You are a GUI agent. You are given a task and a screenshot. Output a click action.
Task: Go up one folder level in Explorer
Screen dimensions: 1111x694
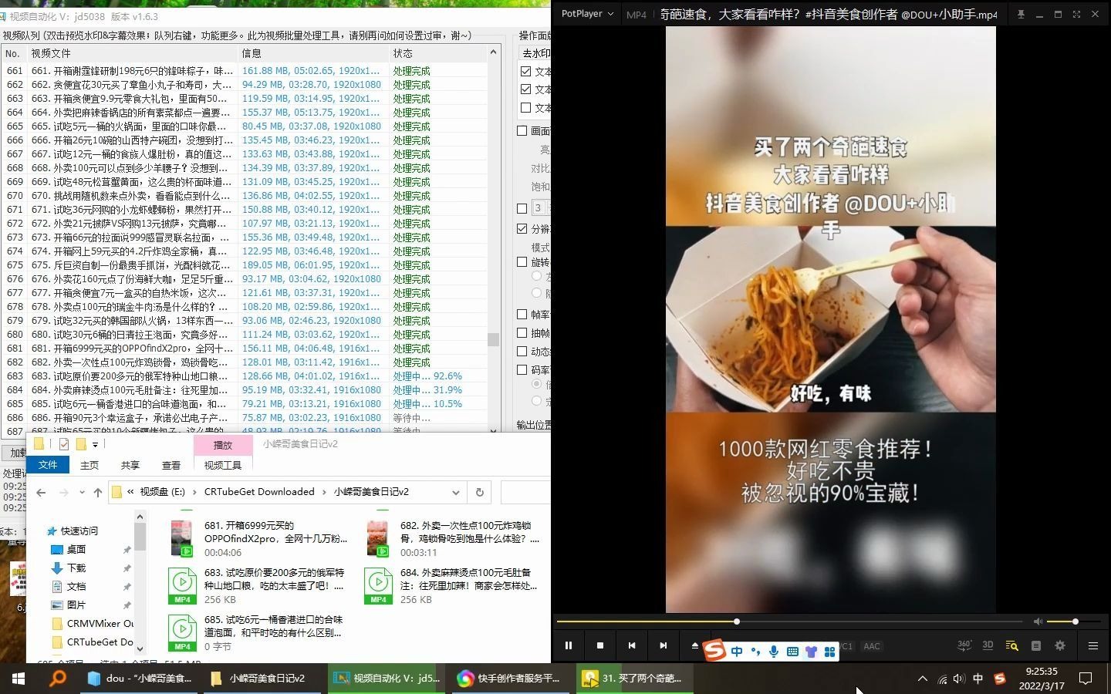98,492
